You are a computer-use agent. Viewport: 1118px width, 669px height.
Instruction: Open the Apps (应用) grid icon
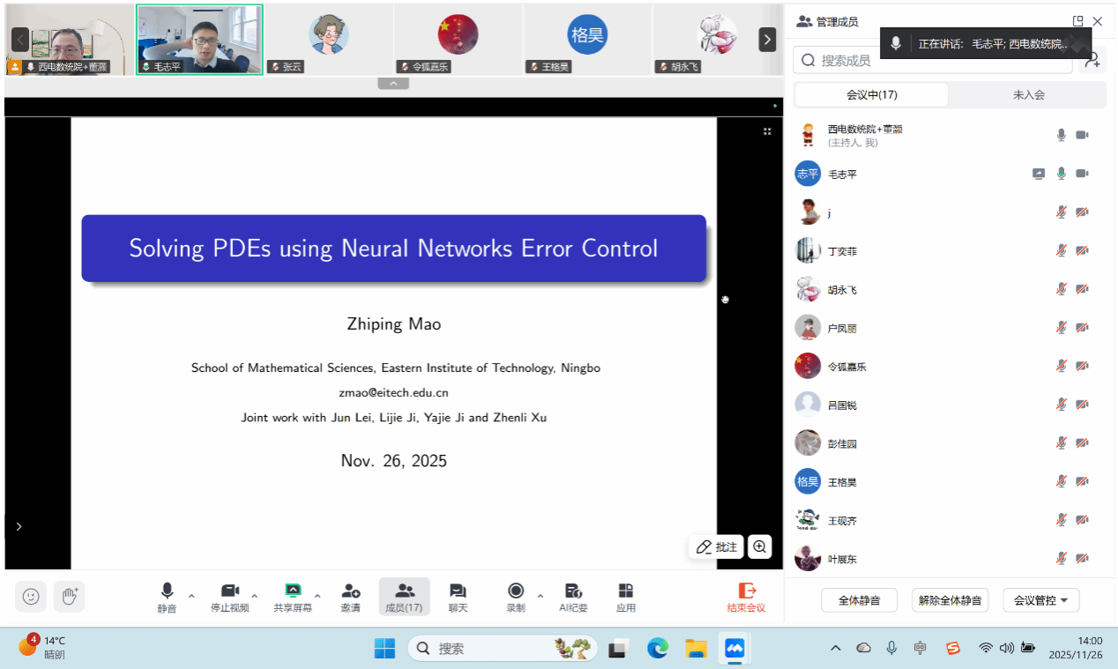pos(626,596)
